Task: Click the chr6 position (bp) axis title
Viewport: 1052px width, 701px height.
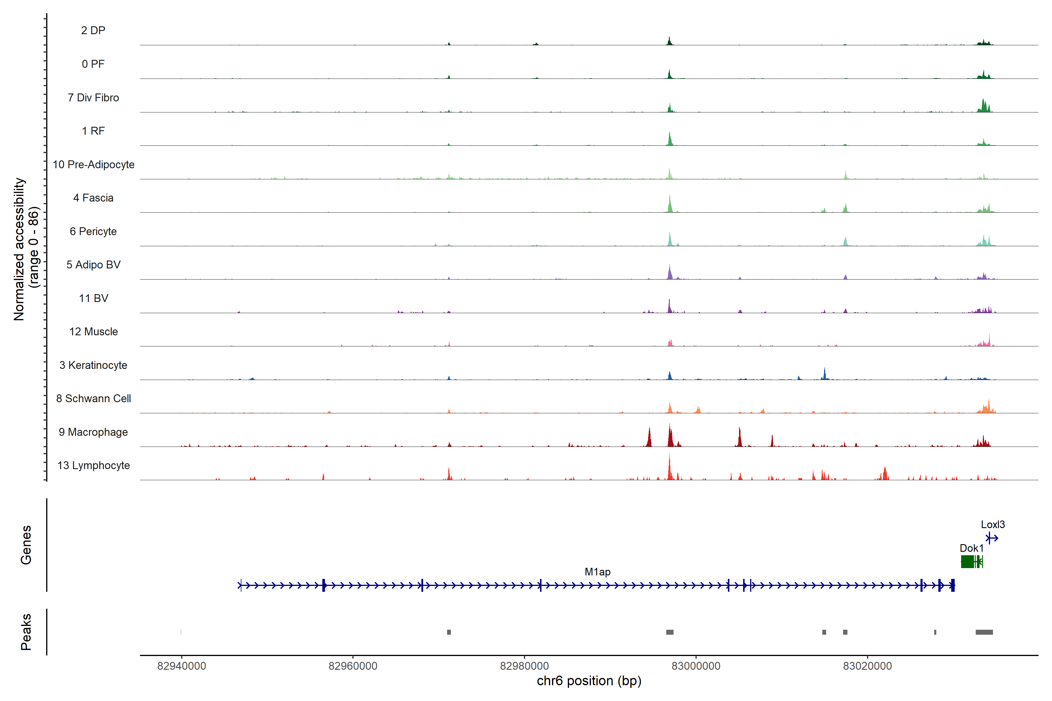Action: click(x=589, y=681)
